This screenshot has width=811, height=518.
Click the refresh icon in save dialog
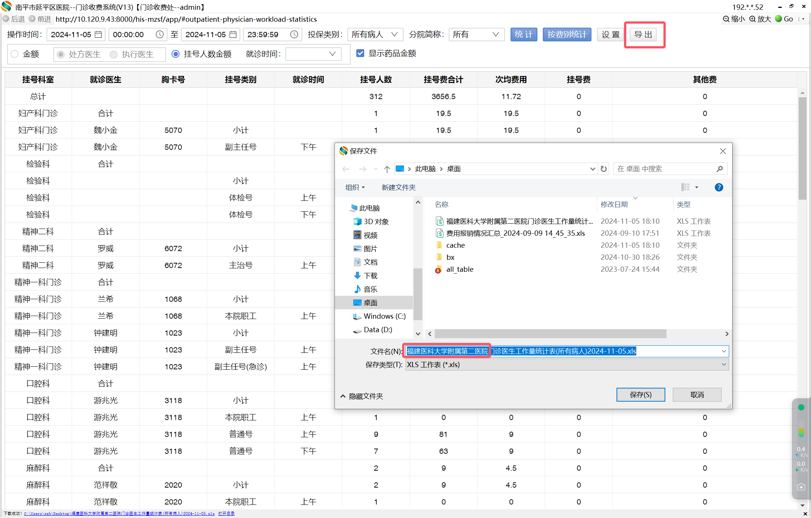603,169
